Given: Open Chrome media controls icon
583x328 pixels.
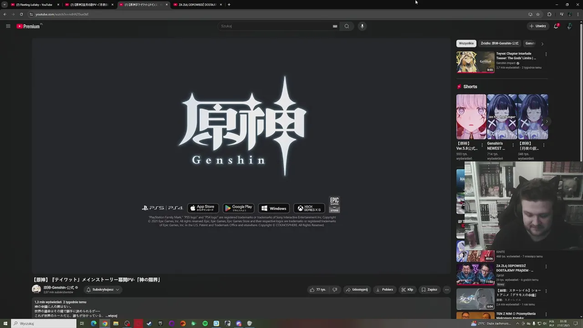Looking at the screenshot, I should click(x=561, y=14).
